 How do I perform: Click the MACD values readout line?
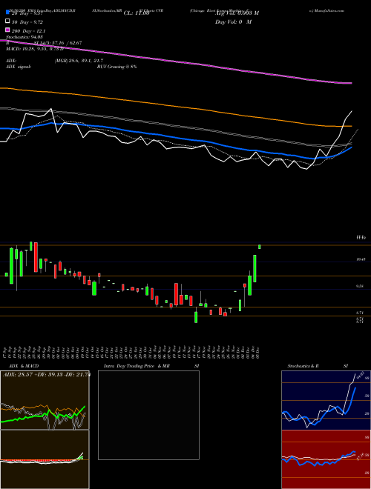pos(35,49)
